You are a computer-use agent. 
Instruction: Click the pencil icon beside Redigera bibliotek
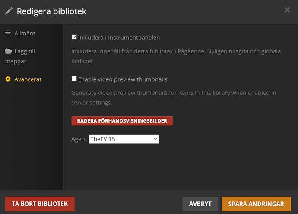(9, 11)
